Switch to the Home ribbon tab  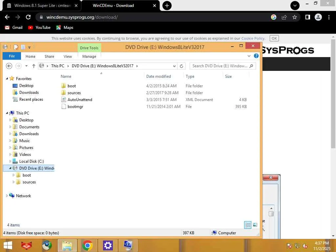(x=31, y=56)
